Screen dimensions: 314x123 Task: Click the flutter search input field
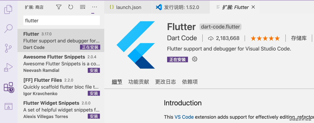(x=62, y=20)
